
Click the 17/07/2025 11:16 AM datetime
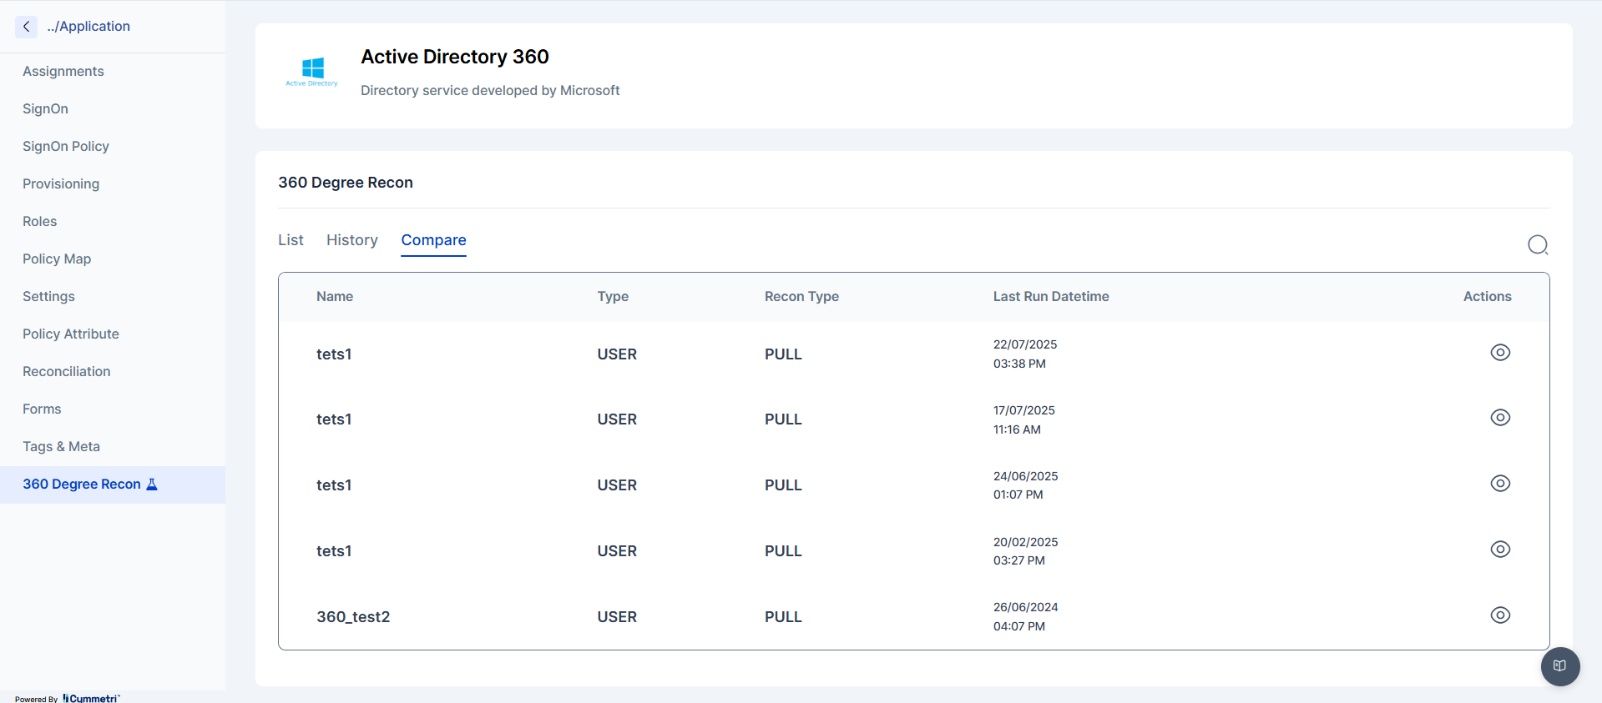pos(1024,419)
